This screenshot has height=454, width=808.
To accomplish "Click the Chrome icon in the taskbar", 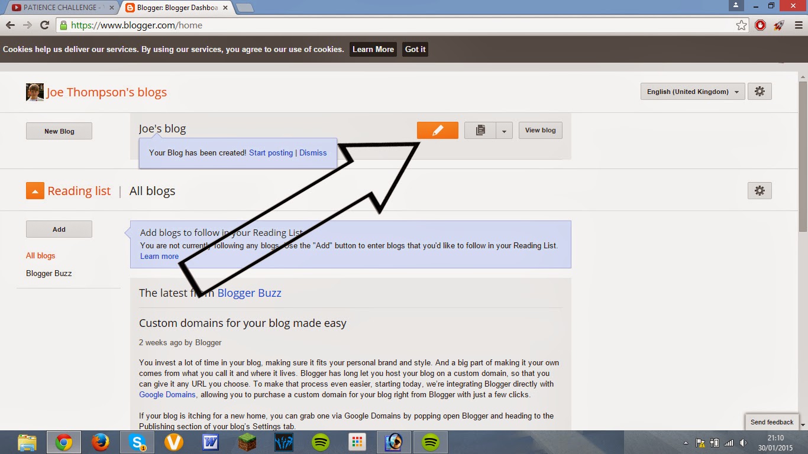I will [x=64, y=442].
